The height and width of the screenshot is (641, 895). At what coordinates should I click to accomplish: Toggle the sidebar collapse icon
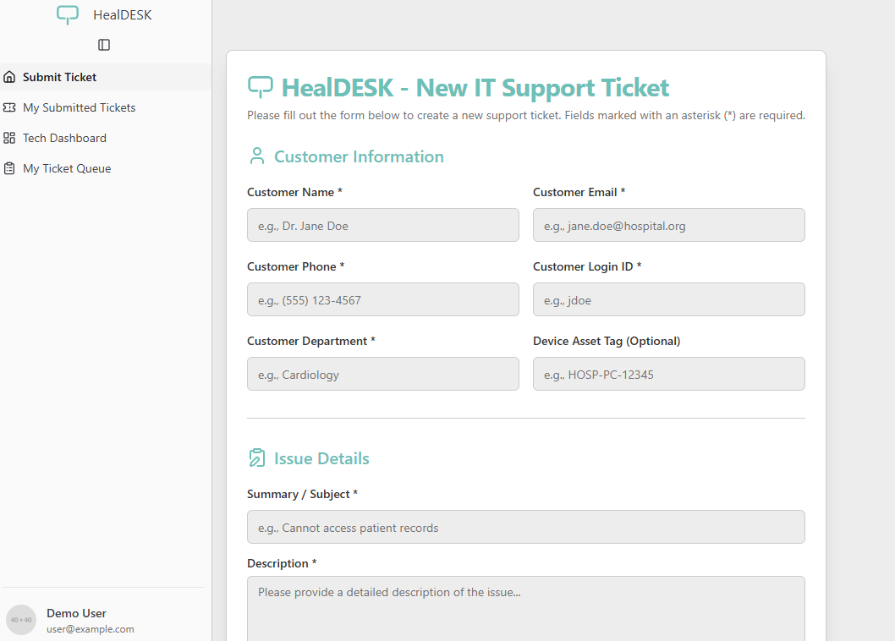(104, 45)
